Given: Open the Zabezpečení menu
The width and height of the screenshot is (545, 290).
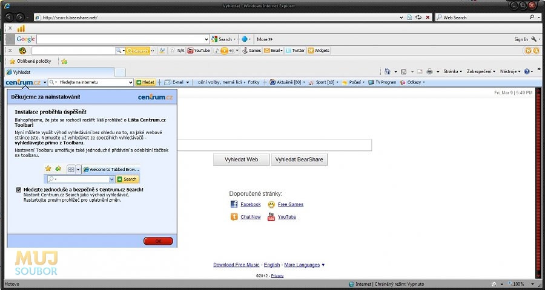Looking at the screenshot, I should [x=481, y=71].
